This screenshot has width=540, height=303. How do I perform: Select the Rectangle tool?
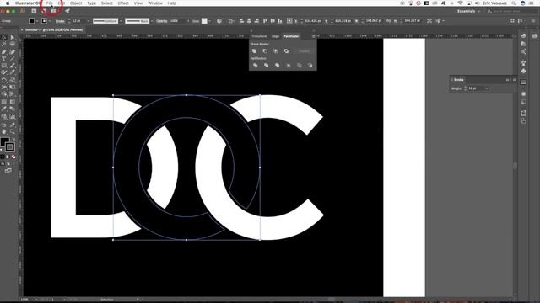[4, 66]
